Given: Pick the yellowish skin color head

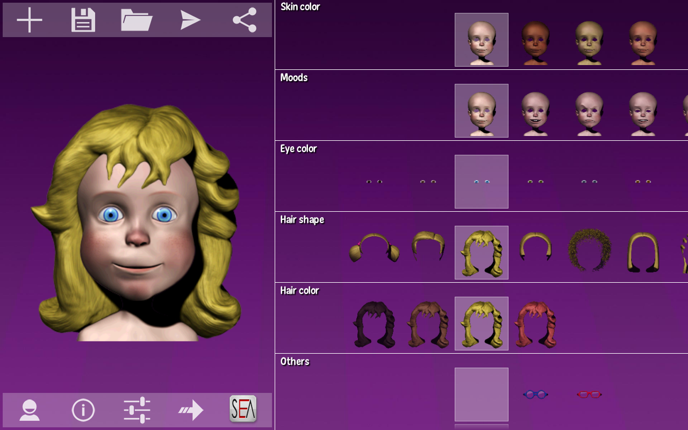Looking at the screenshot, I should (x=589, y=42).
